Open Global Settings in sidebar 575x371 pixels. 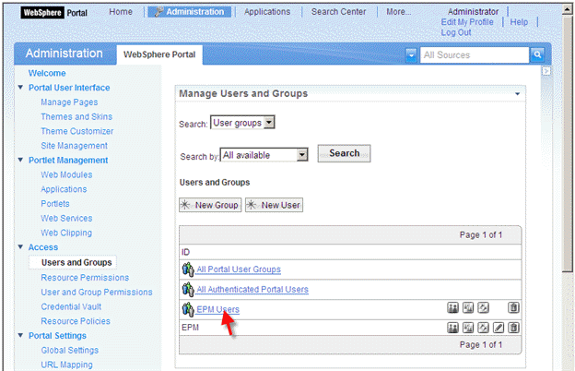click(x=70, y=350)
